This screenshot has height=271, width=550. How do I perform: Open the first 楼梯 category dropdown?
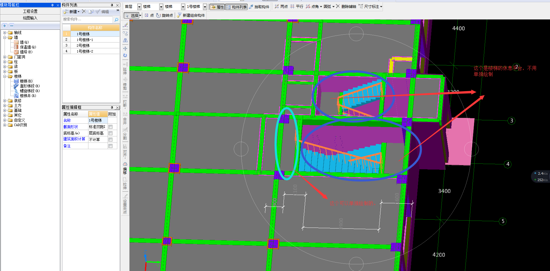point(161,7)
